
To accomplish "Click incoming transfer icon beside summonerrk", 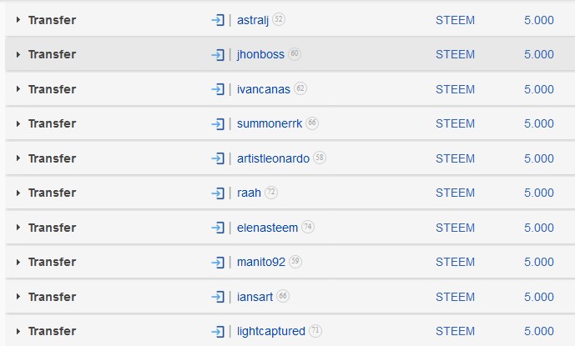I will pyautogui.click(x=218, y=124).
